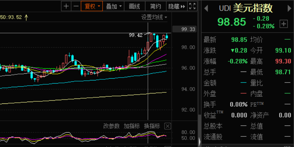Screen dimensions: 294x147
Task: Click the 99.42 high price label
Action: [x=136, y=35]
